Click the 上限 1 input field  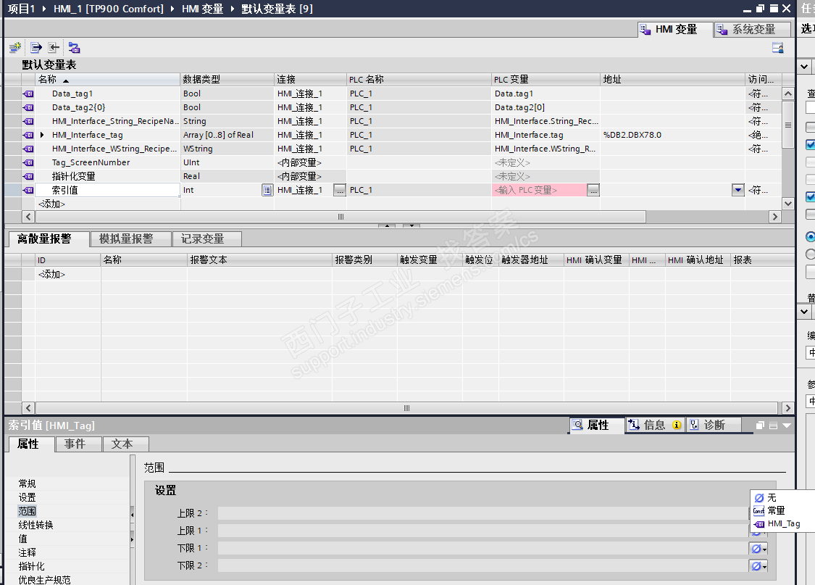tap(483, 531)
